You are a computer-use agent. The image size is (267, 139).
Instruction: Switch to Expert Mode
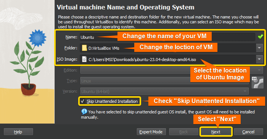tap(151, 132)
